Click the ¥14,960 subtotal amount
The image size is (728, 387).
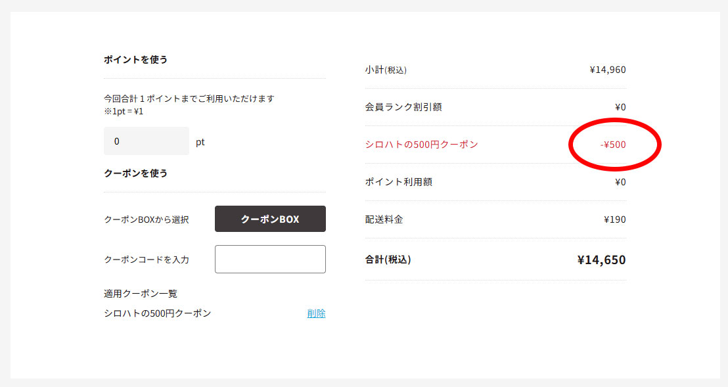(x=607, y=70)
